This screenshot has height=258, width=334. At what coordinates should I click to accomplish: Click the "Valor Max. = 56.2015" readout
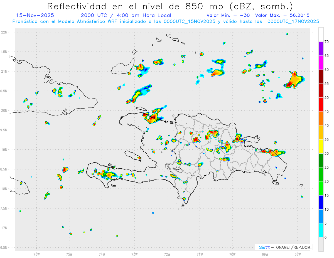282,15
